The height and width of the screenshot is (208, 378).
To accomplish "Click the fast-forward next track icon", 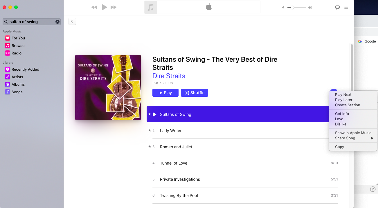I will click(x=114, y=7).
